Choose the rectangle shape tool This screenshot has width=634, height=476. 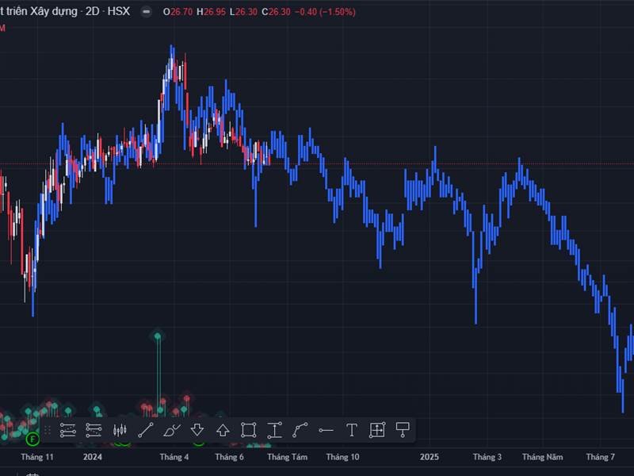coord(248,430)
